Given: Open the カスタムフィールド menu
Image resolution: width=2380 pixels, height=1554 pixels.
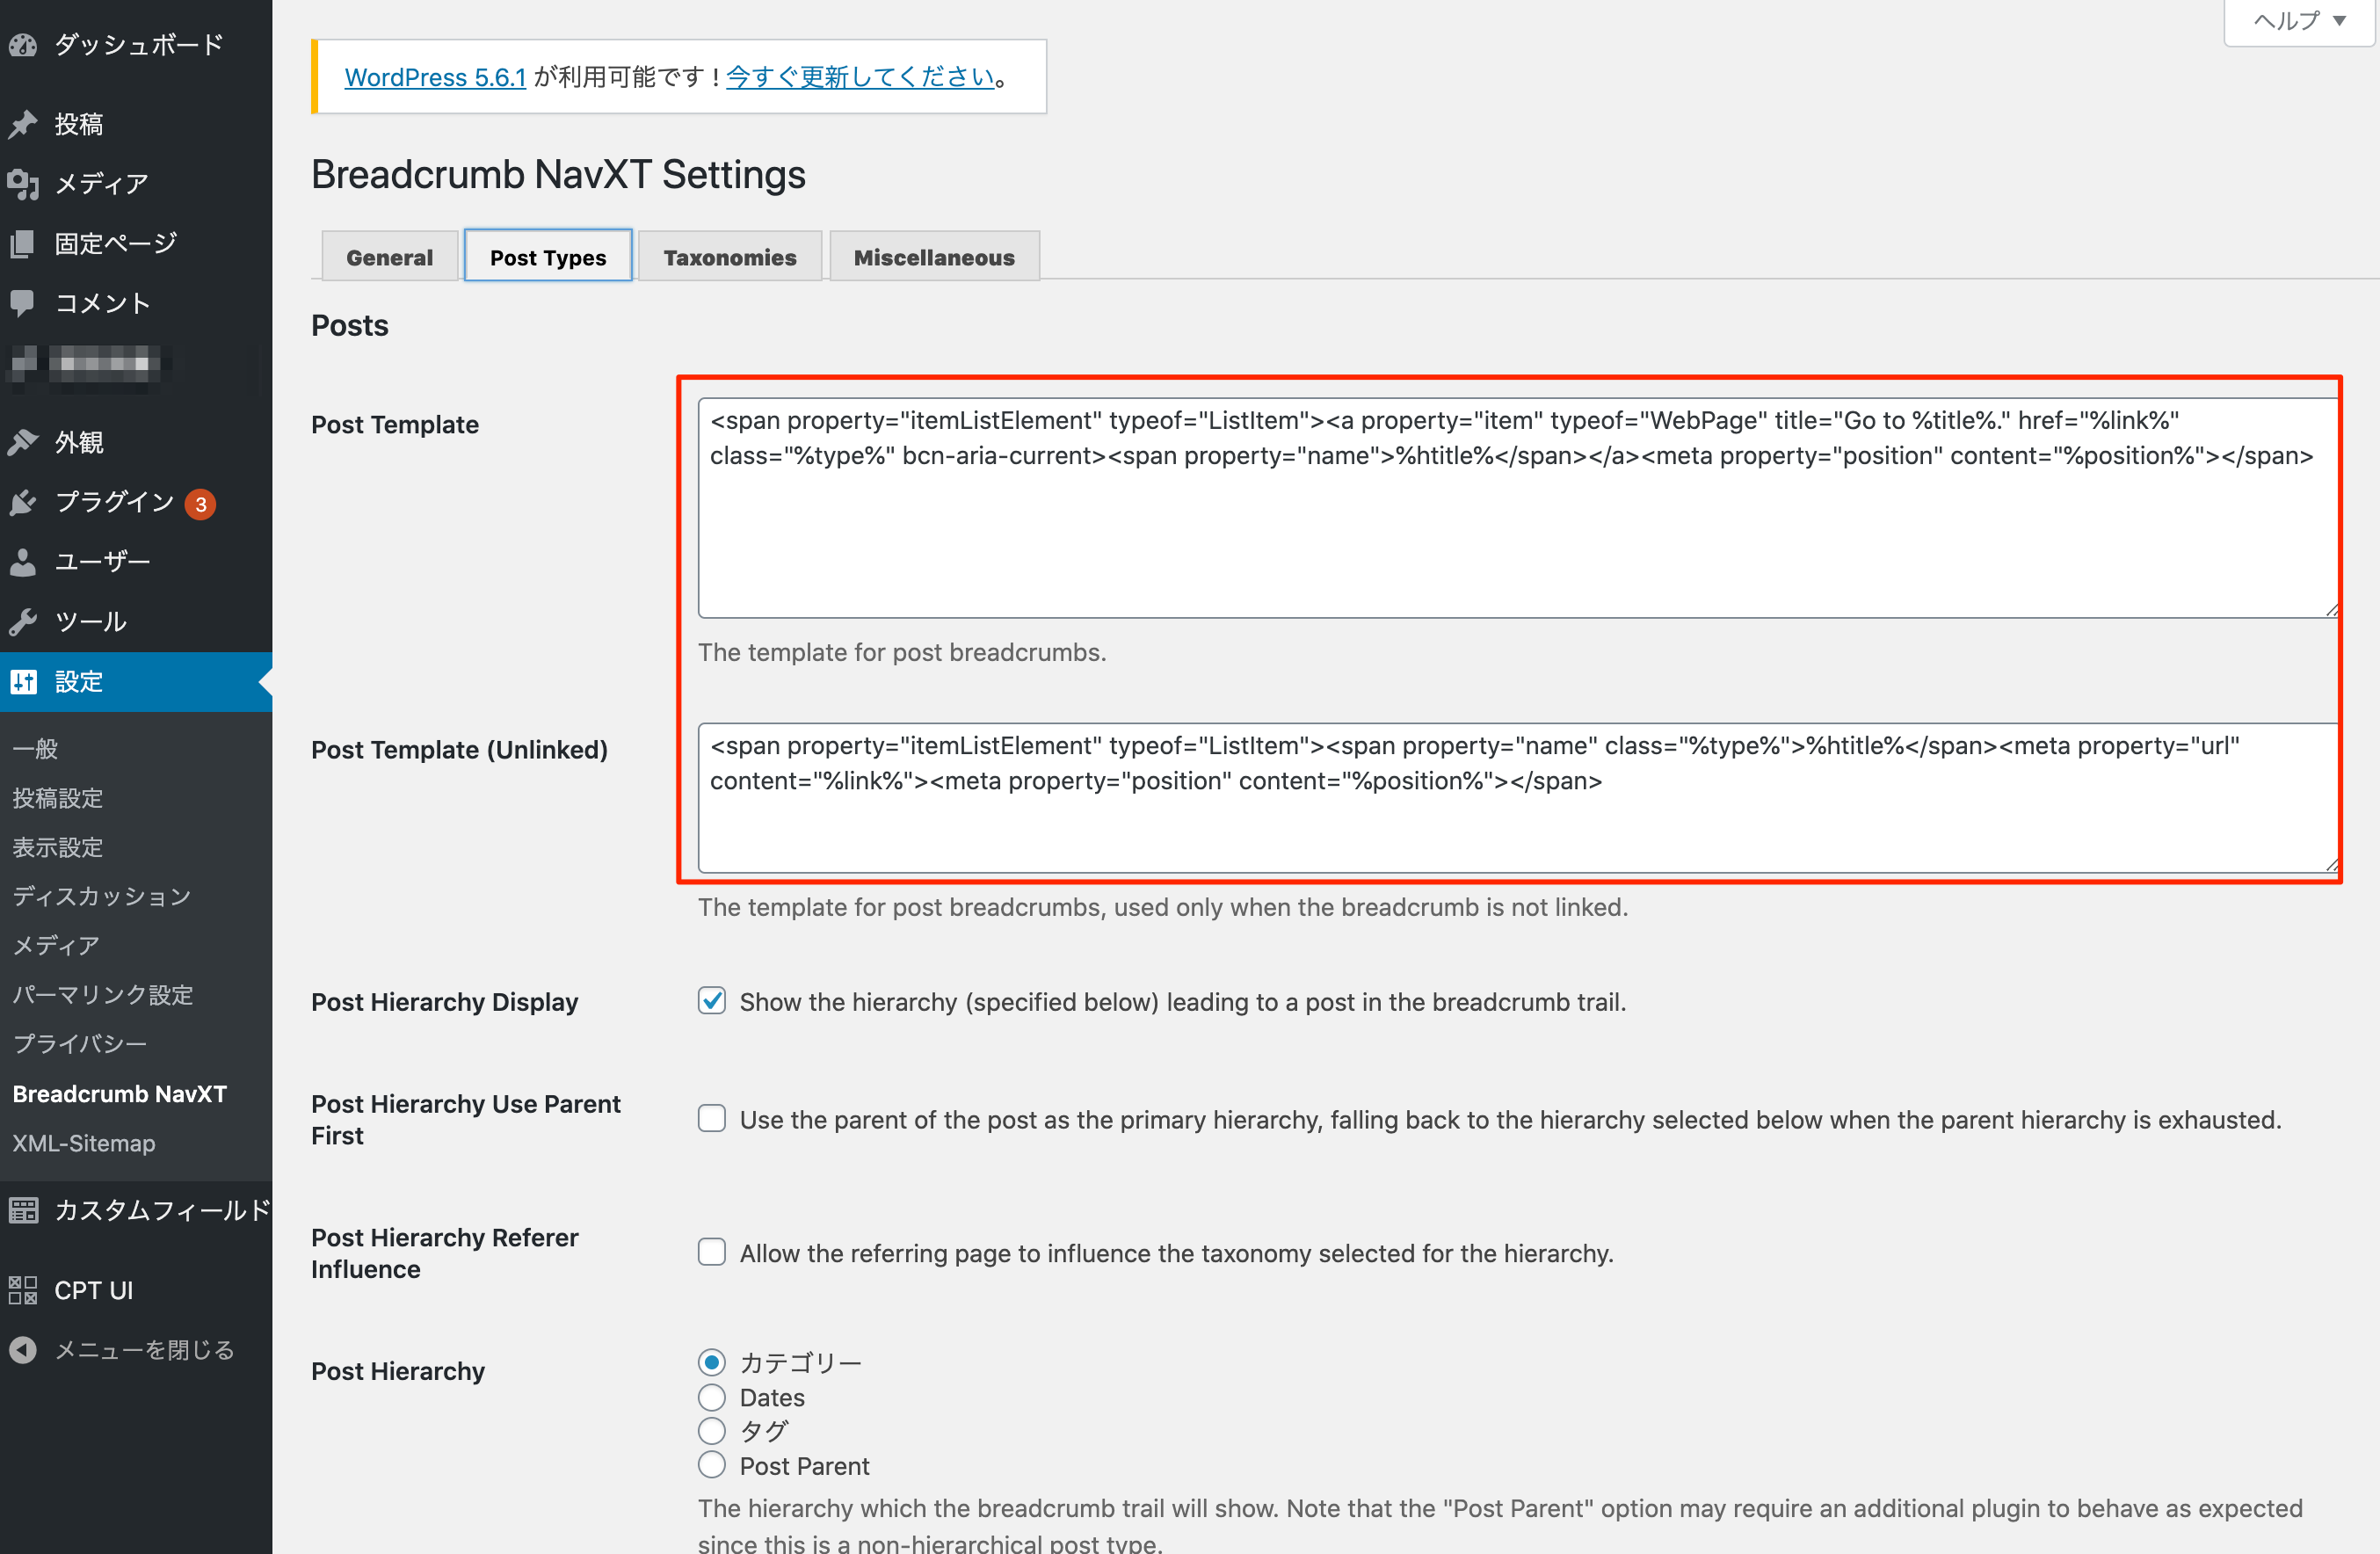Looking at the screenshot, I should pos(136,1211).
